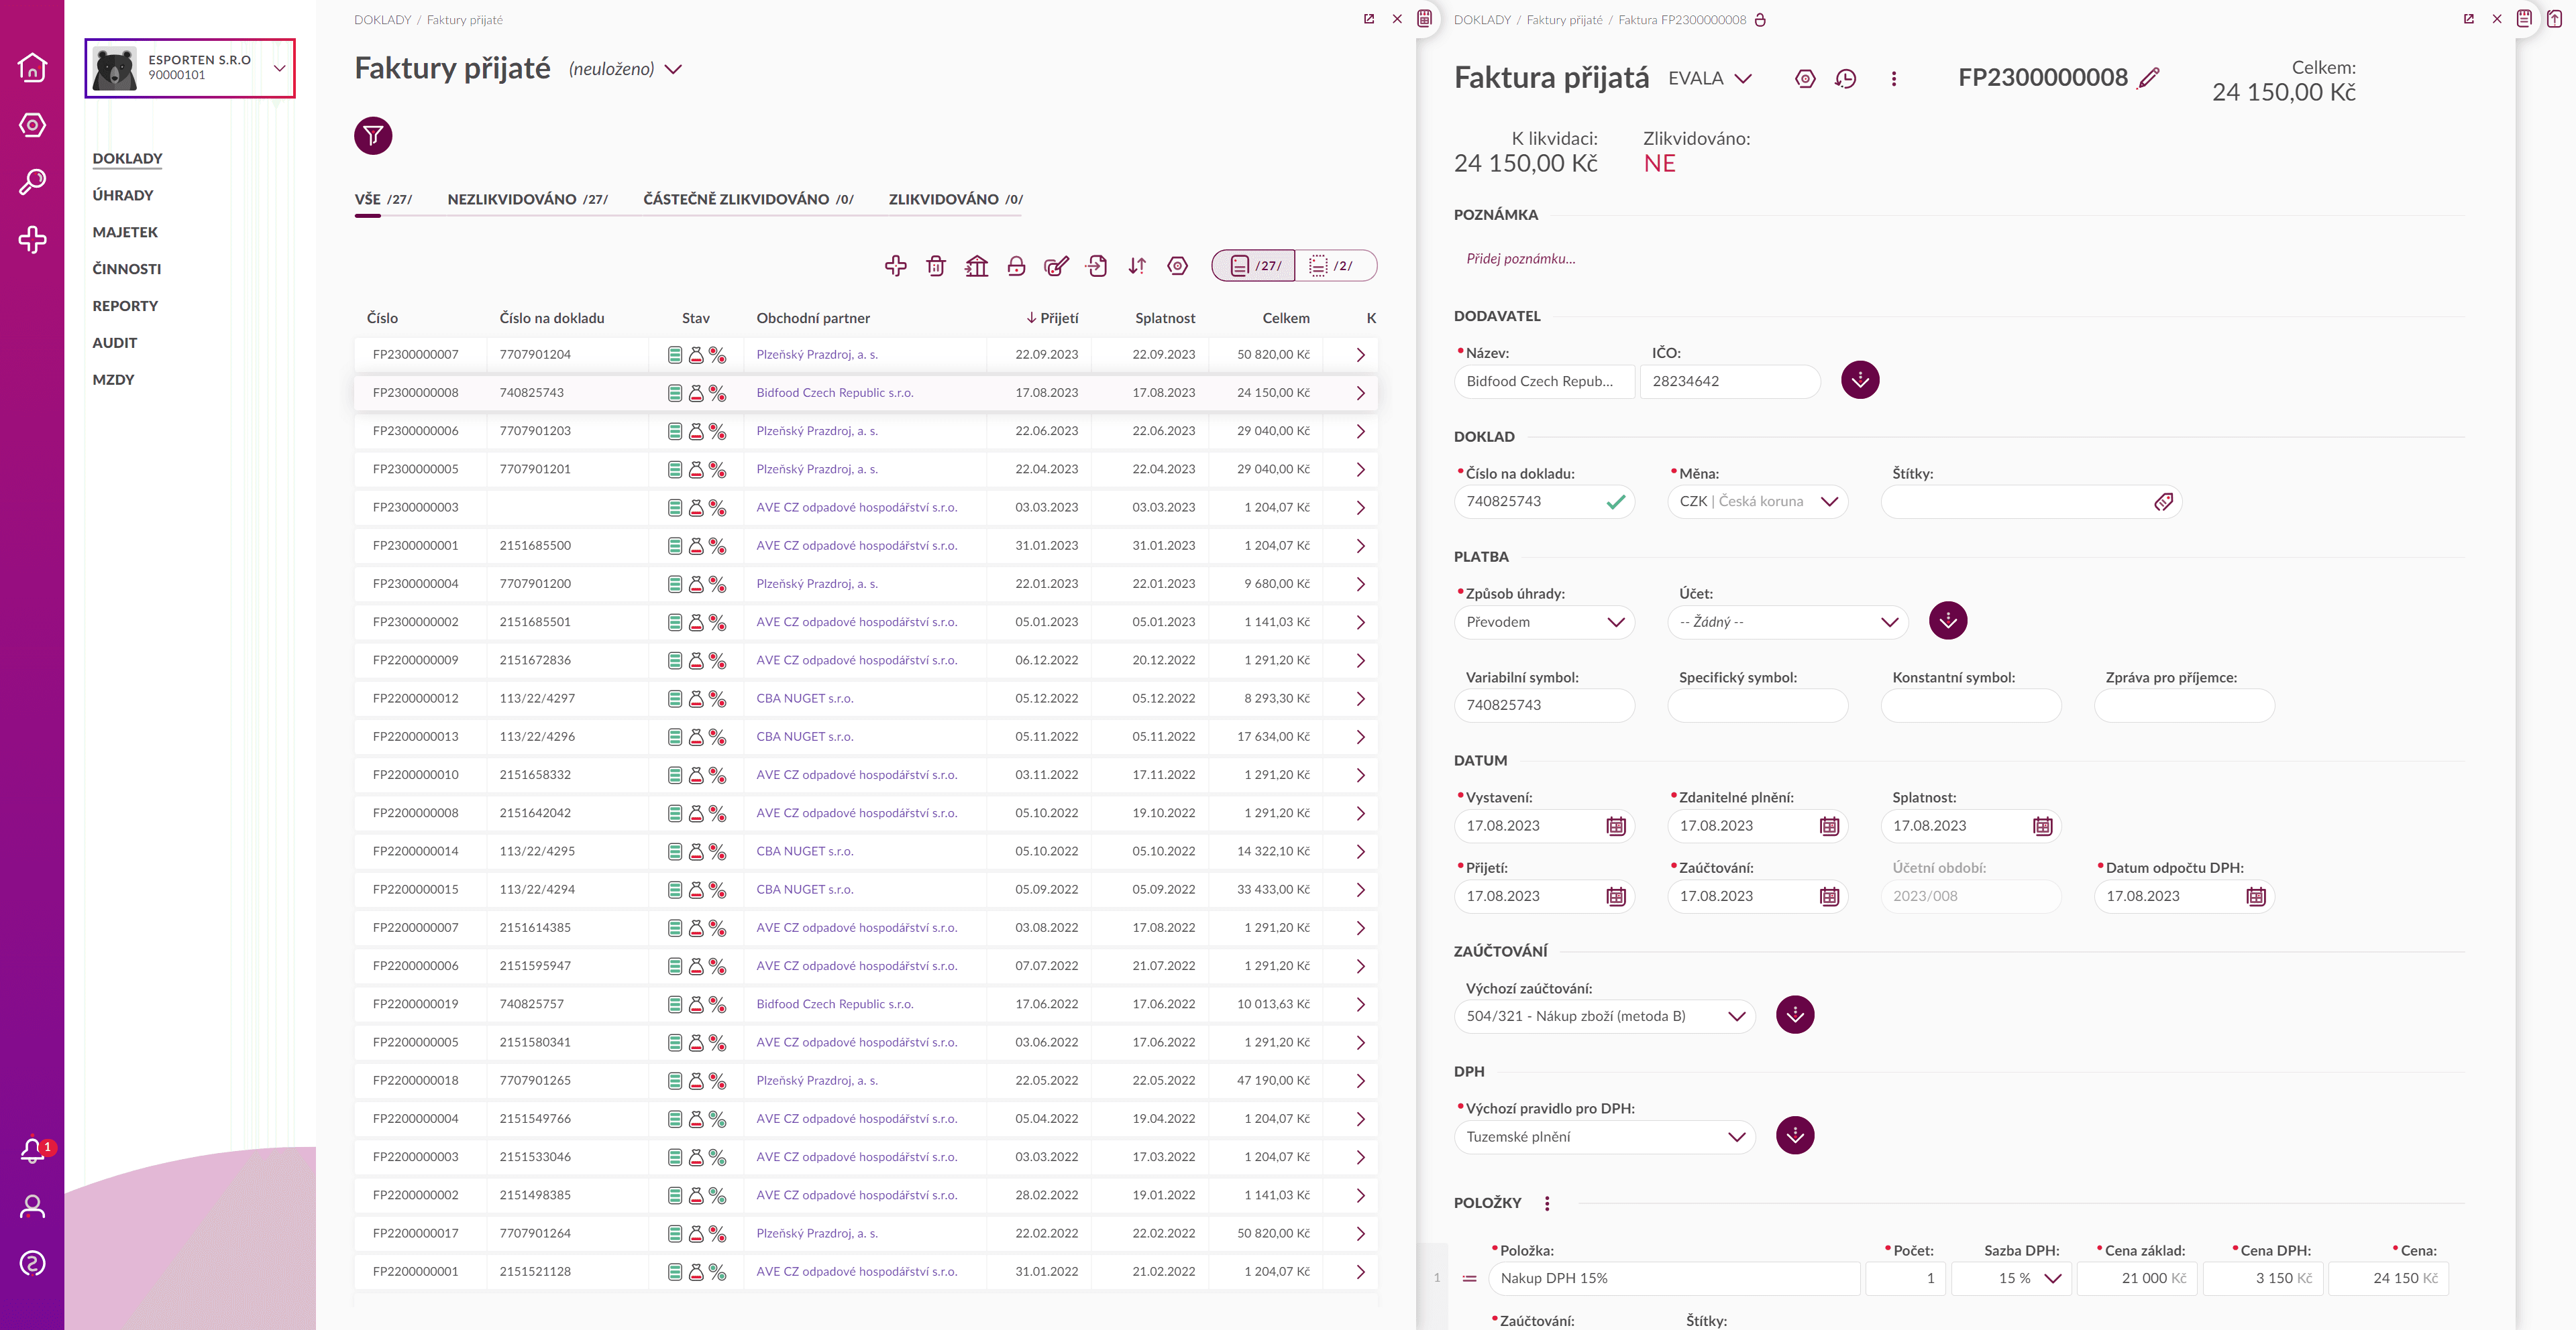
Task: Toggle selected view showing /2/
Action: click(x=1336, y=266)
